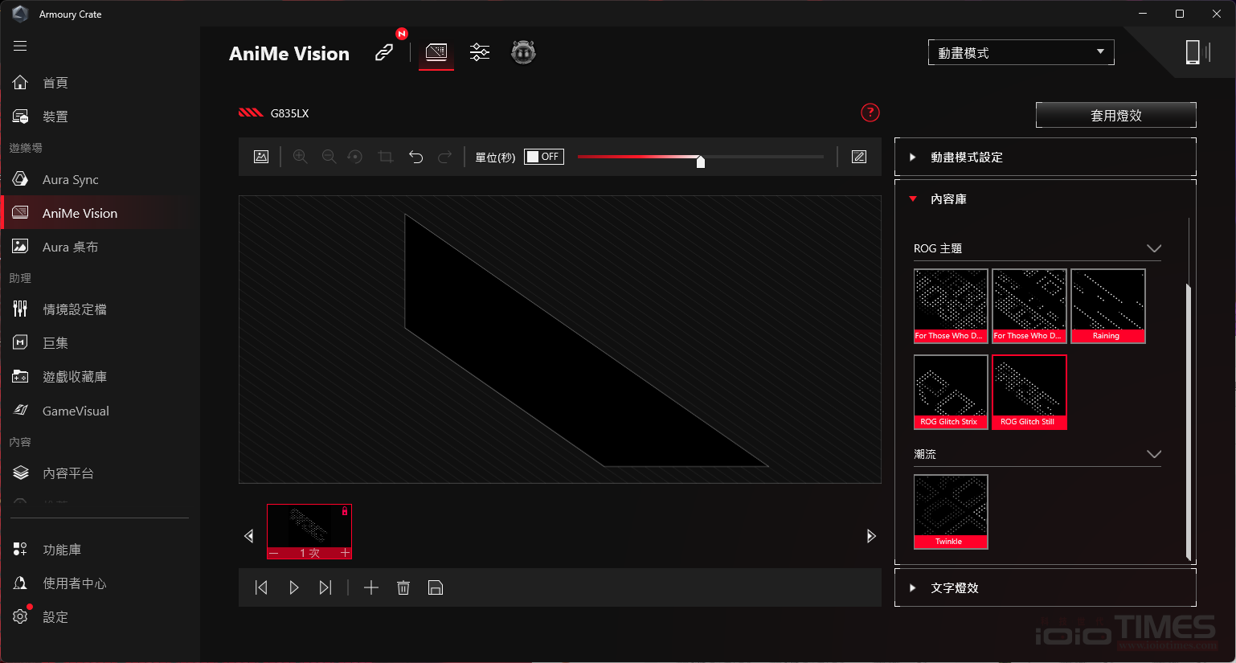
Task: Click the link icon with N badge
Action: pos(385,52)
